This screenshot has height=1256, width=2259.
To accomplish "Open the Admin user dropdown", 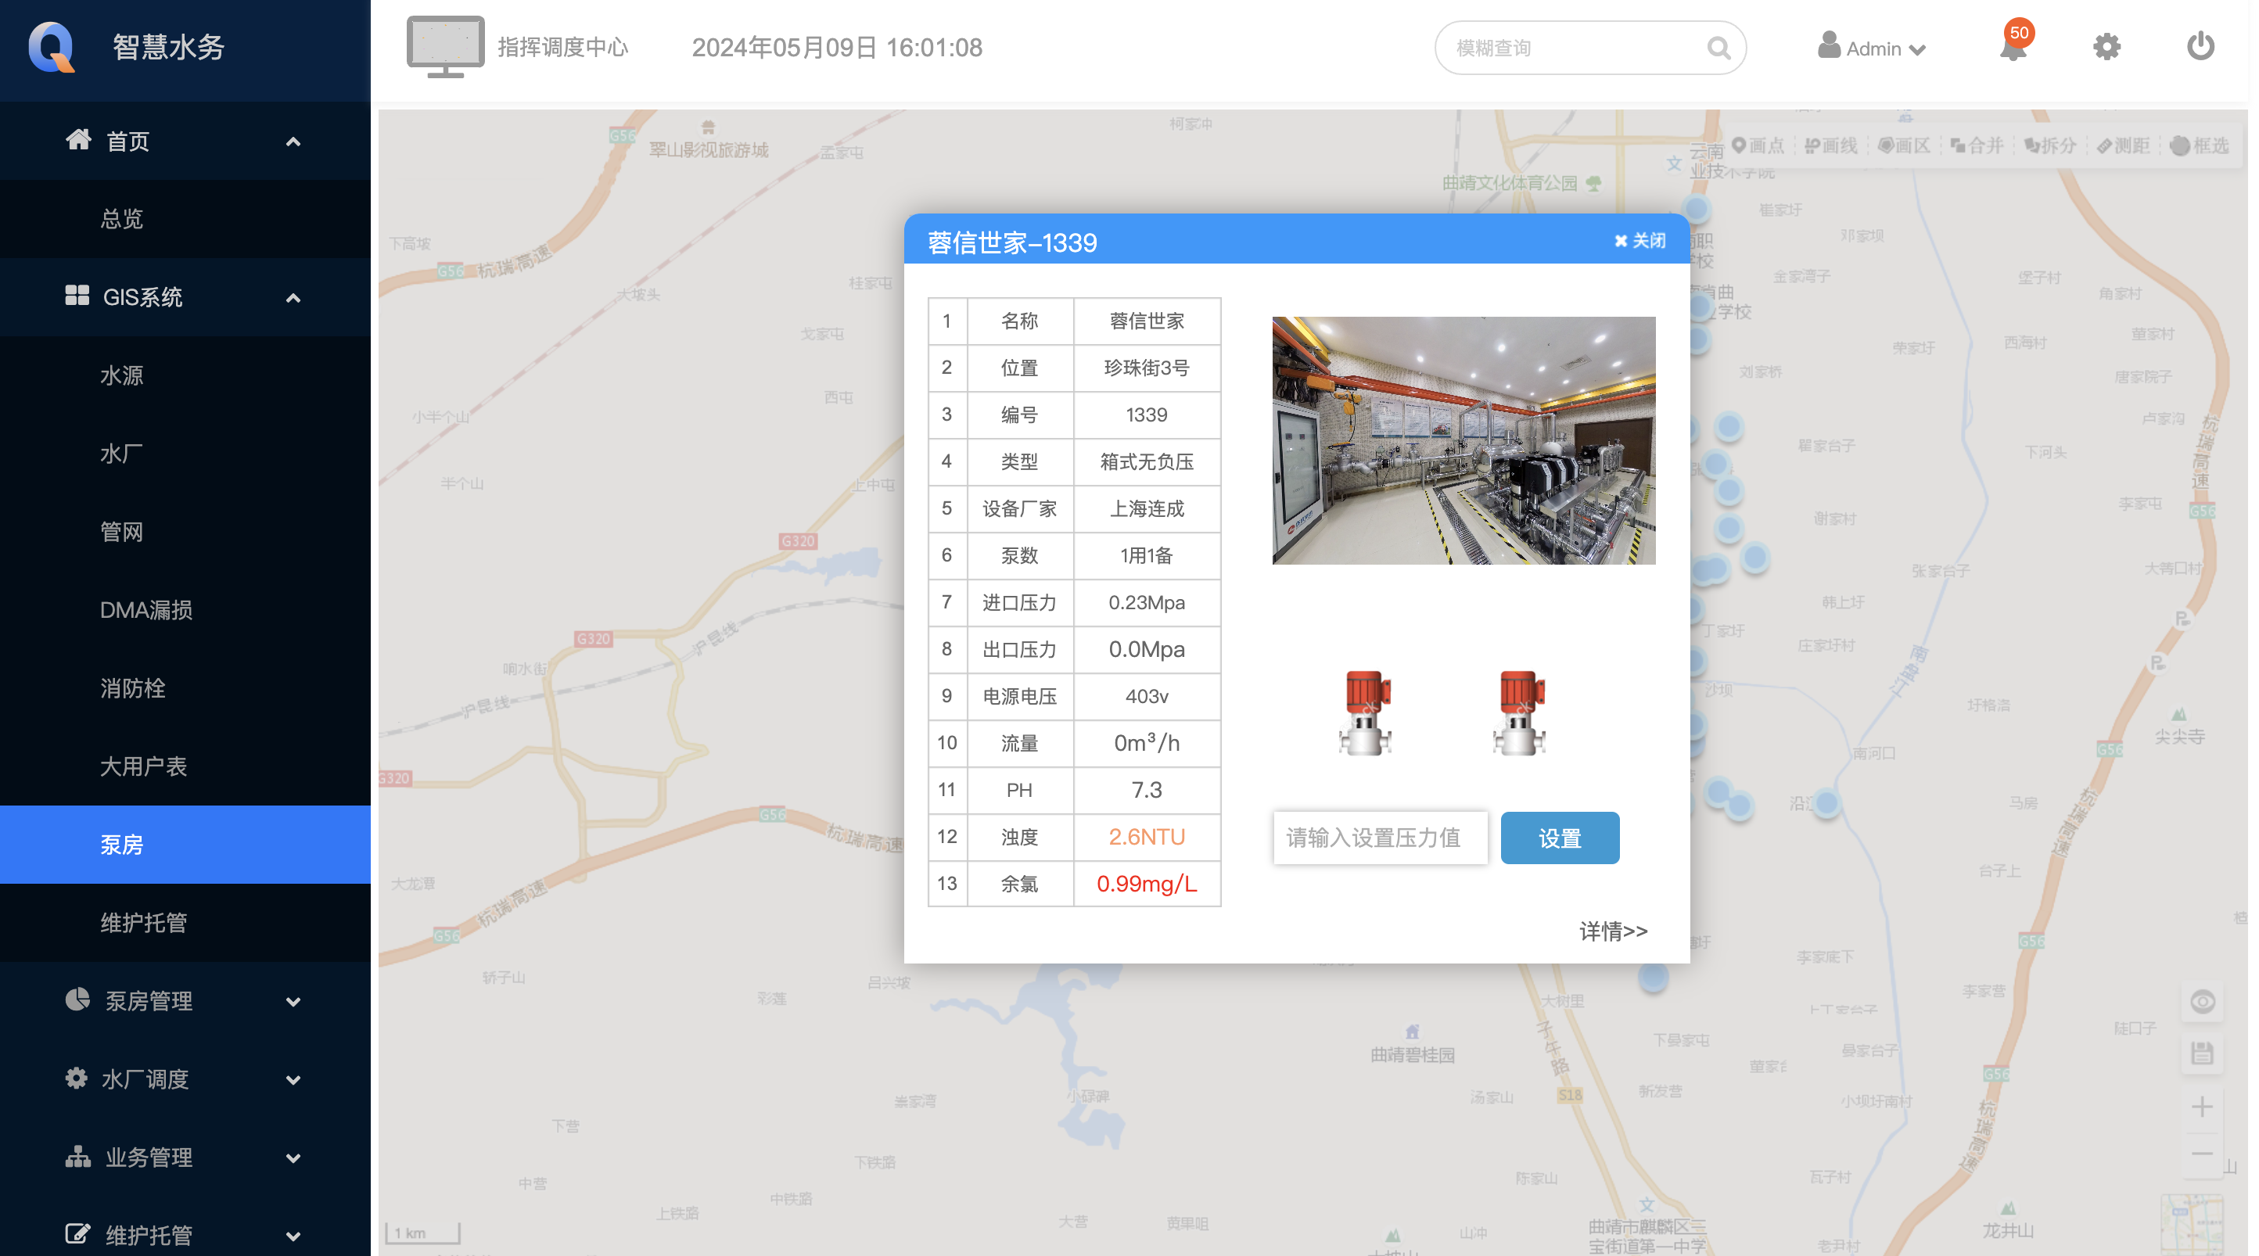I will coord(1873,48).
